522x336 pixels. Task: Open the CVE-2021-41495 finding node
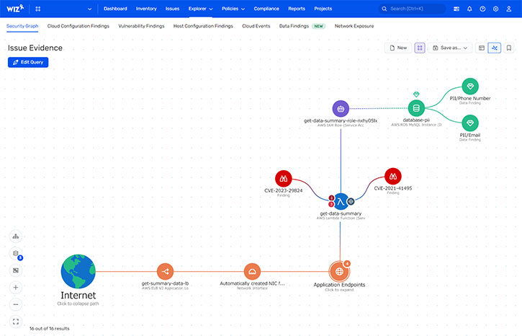coord(393,177)
